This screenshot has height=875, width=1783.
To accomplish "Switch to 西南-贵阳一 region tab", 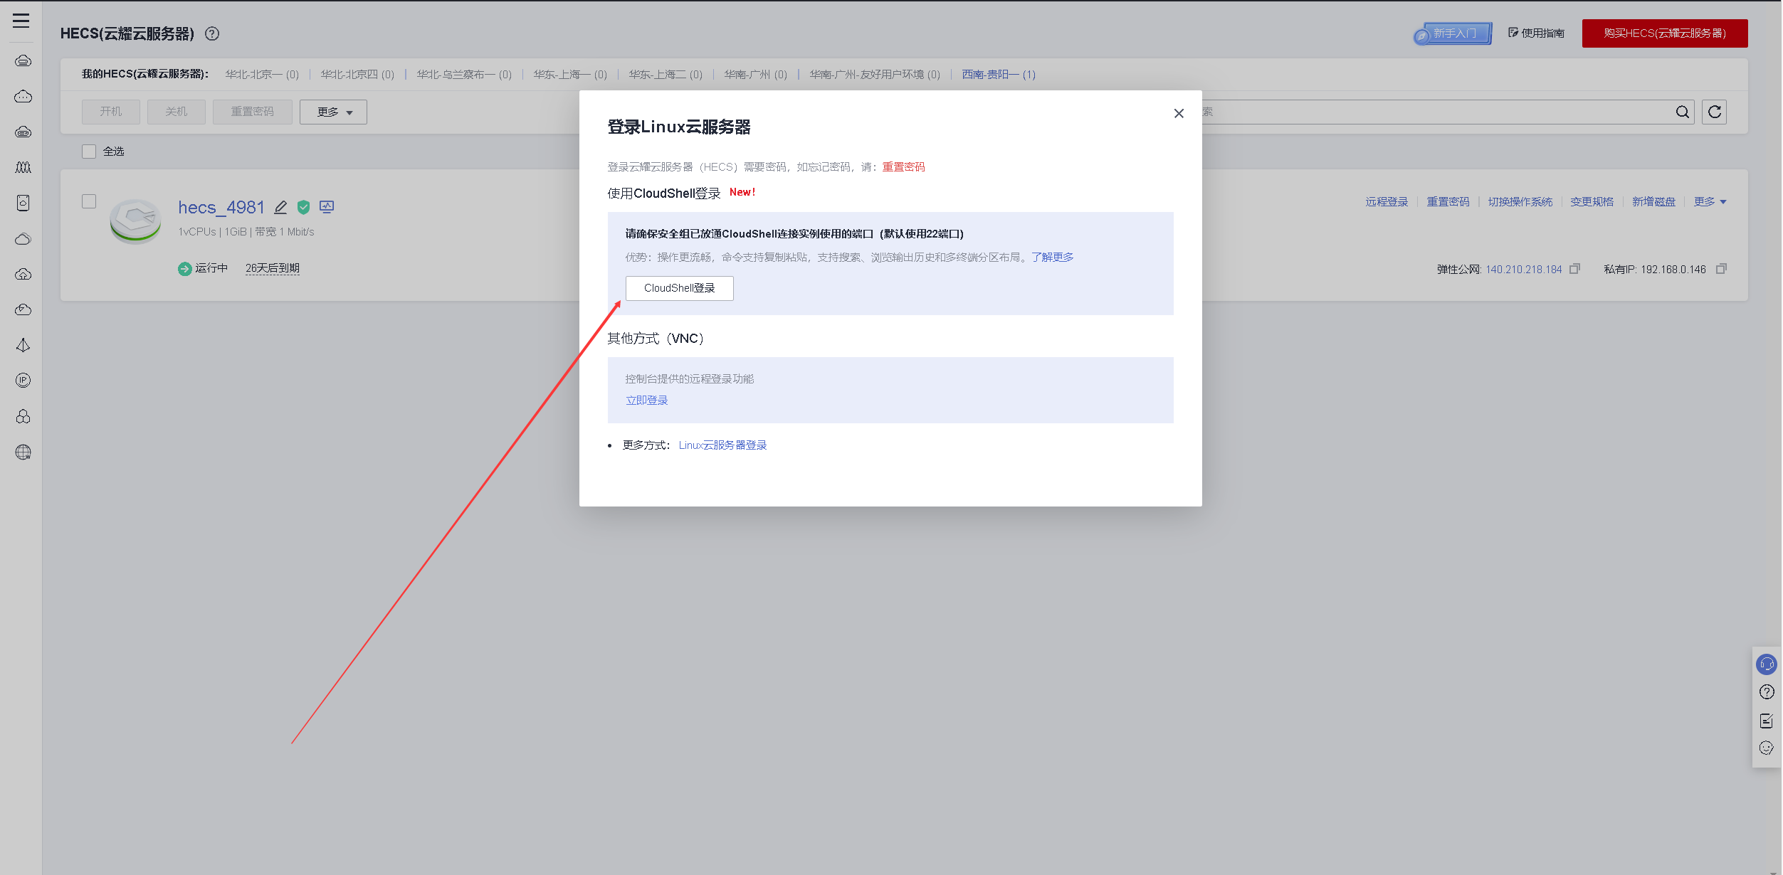I will pyautogui.click(x=998, y=75).
